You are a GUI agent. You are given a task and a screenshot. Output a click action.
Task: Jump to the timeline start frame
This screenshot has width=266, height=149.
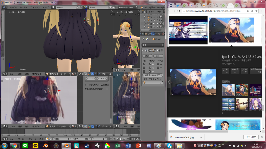[111, 139]
